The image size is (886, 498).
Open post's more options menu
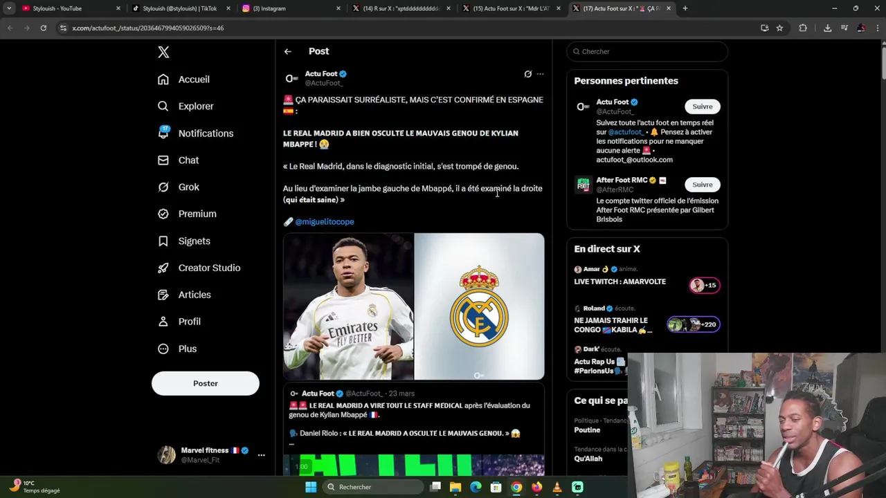pos(540,74)
